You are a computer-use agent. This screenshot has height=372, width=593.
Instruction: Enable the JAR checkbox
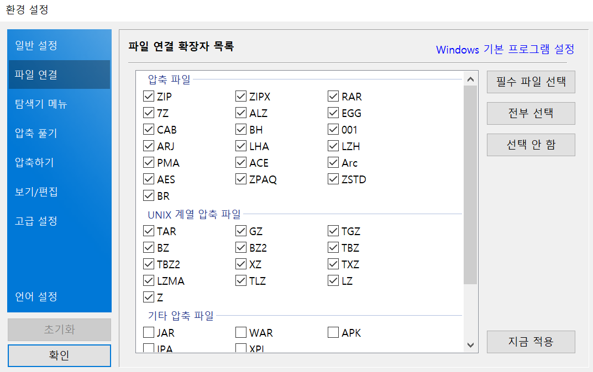point(148,332)
